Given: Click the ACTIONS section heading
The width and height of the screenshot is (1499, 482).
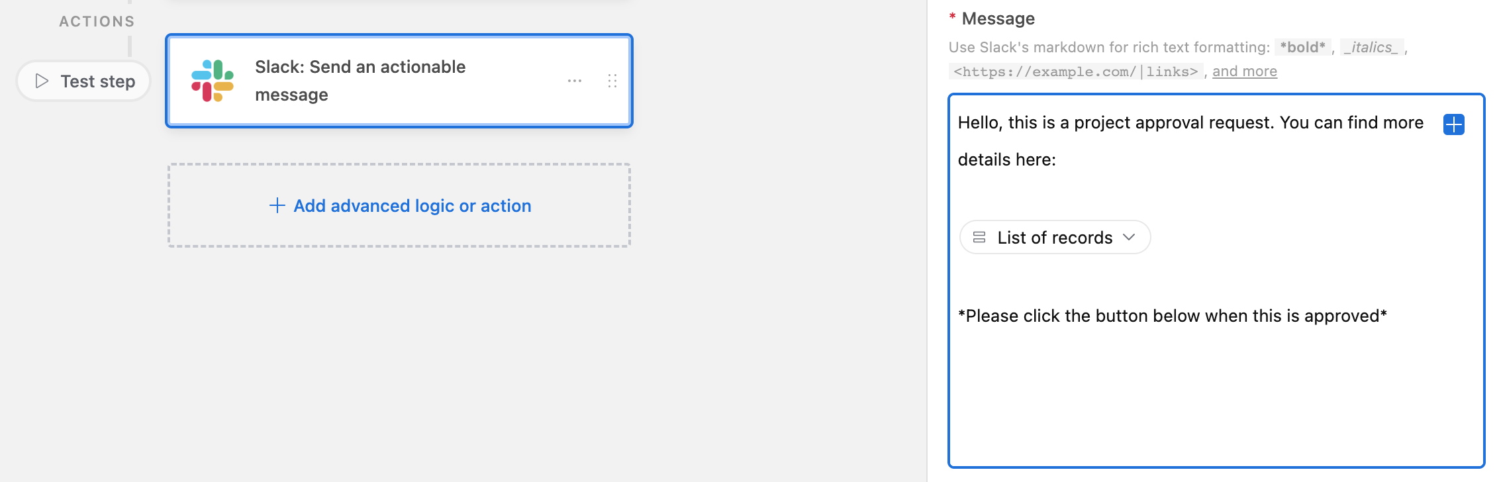Looking at the screenshot, I should tap(97, 21).
